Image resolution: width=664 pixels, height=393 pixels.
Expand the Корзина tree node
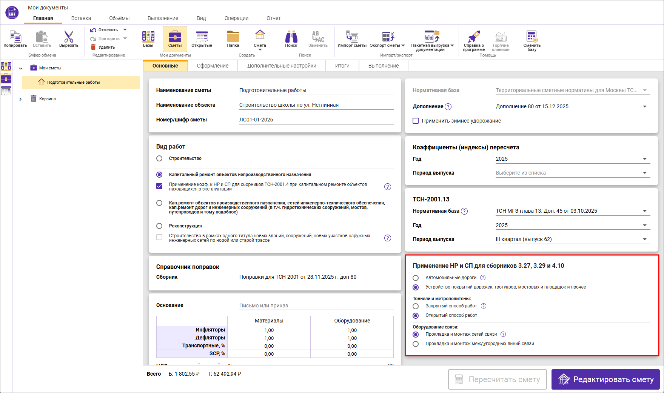click(x=20, y=99)
